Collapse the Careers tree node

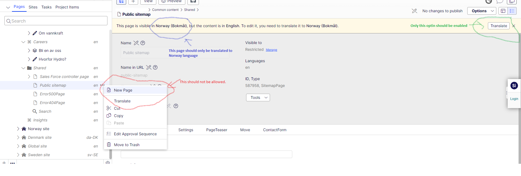[23, 42]
